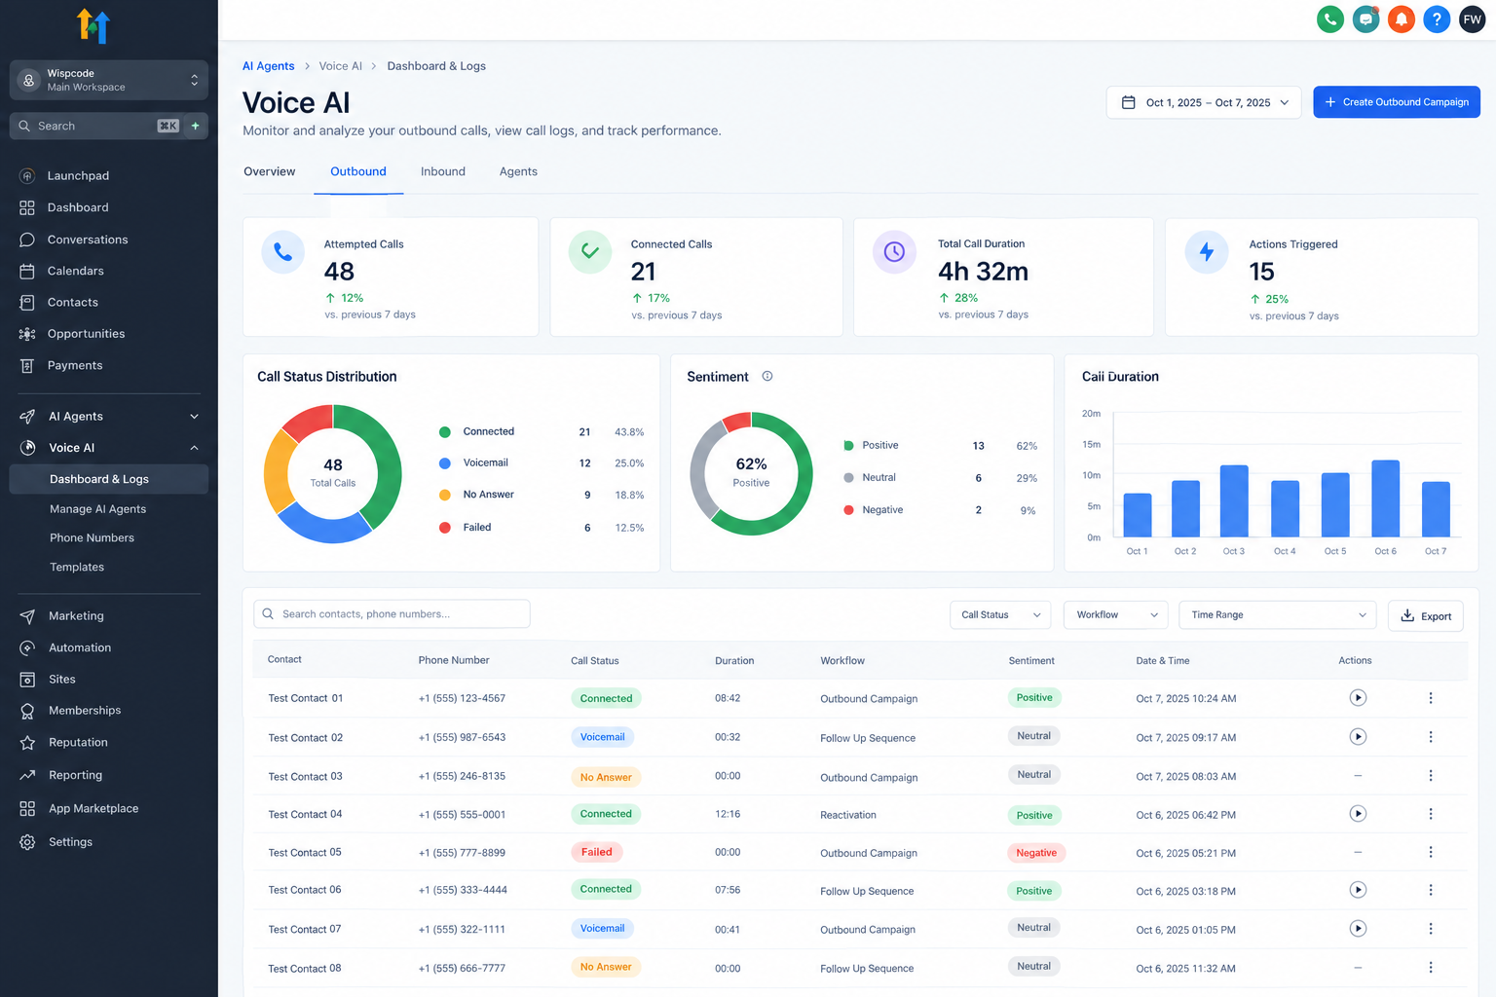Click the search contacts input field
The height and width of the screenshot is (997, 1496).
tap(392, 614)
